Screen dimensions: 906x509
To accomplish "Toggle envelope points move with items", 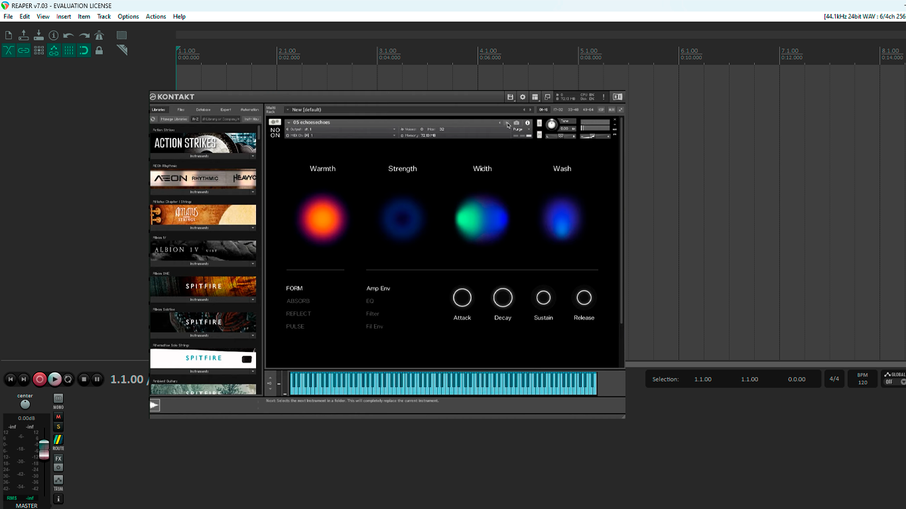I will [x=54, y=50].
